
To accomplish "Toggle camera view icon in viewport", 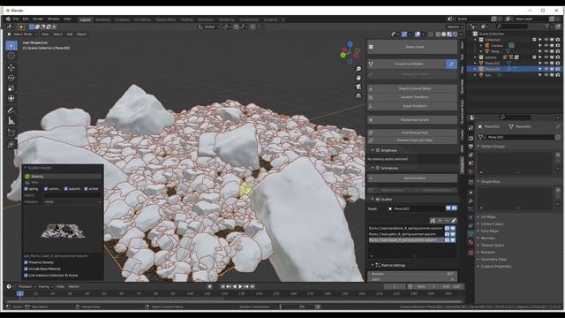I will (x=358, y=87).
